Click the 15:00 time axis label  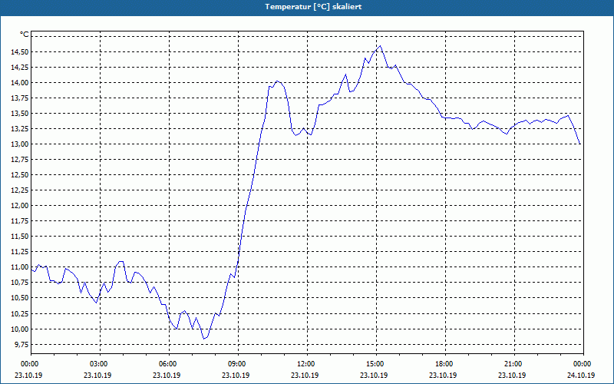(x=374, y=364)
